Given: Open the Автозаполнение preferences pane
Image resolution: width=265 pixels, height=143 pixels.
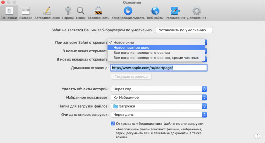Looking at the screenshot, I should (47, 13).
